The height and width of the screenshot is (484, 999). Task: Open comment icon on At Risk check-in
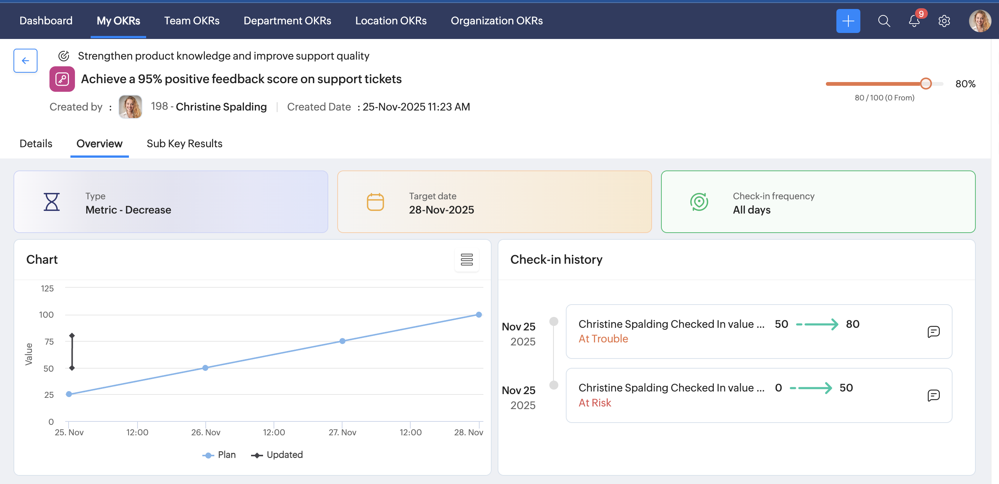(933, 395)
